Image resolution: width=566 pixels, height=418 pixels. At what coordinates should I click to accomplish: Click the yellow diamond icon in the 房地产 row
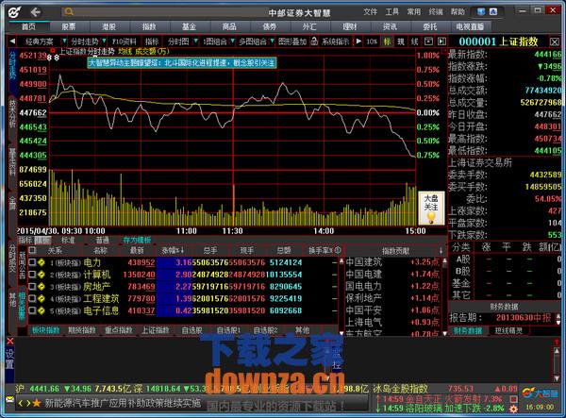point(42,287)
